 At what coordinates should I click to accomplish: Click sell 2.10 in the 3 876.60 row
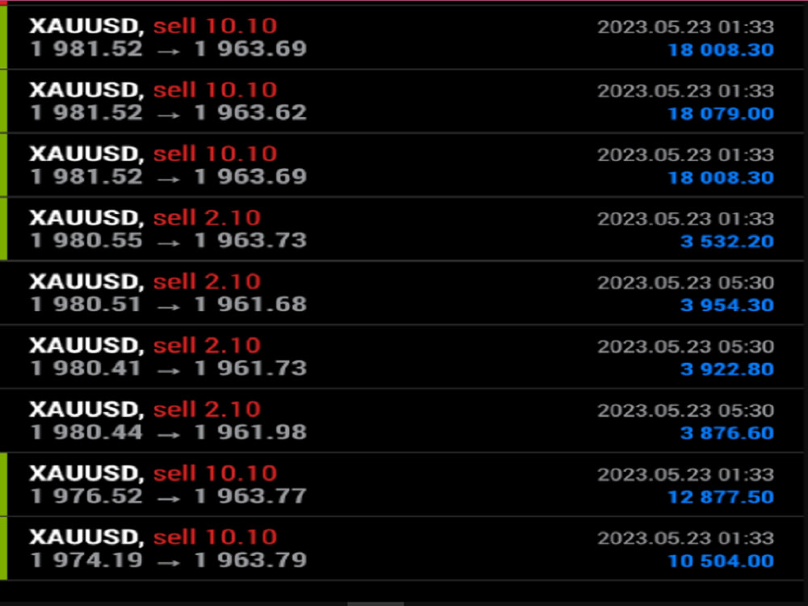click(207, 409)
